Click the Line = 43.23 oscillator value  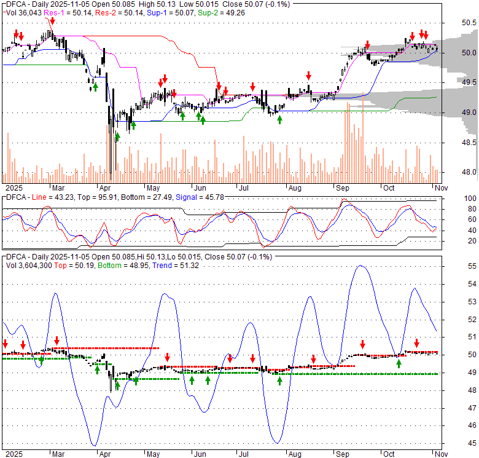point(53,197)
